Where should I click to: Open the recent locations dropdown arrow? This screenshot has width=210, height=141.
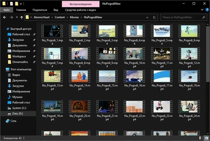pyautogui.click(x=17, y=17)
